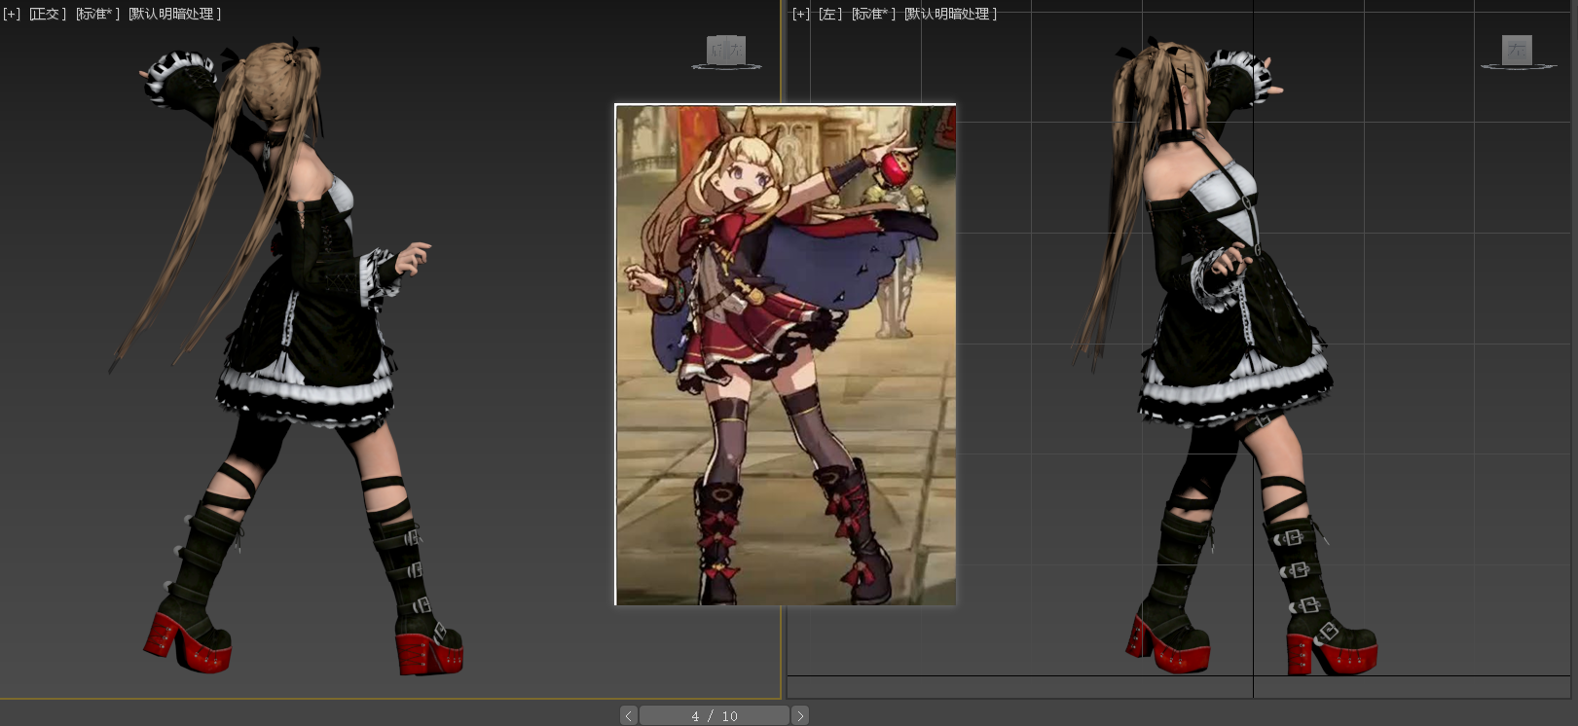Select the character model in 左 viewport
Image resolution: width=1578 pixels, height=726 pixels.
pos(1227,321)
